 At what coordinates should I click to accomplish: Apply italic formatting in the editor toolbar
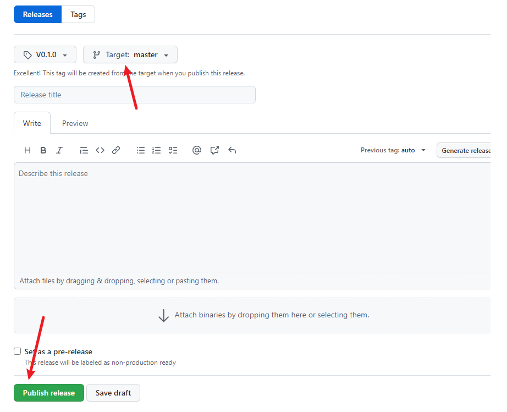pos(59,150)
